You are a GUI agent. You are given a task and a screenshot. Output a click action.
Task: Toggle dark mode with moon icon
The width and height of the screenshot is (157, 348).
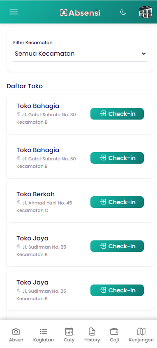(x=123, y=12)
